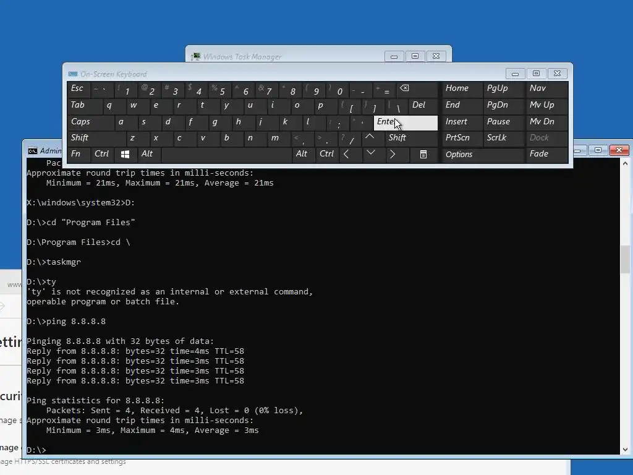Toggle the left Ctrl key
This screenshot has height=475, width=633.
tap(103, 154)
